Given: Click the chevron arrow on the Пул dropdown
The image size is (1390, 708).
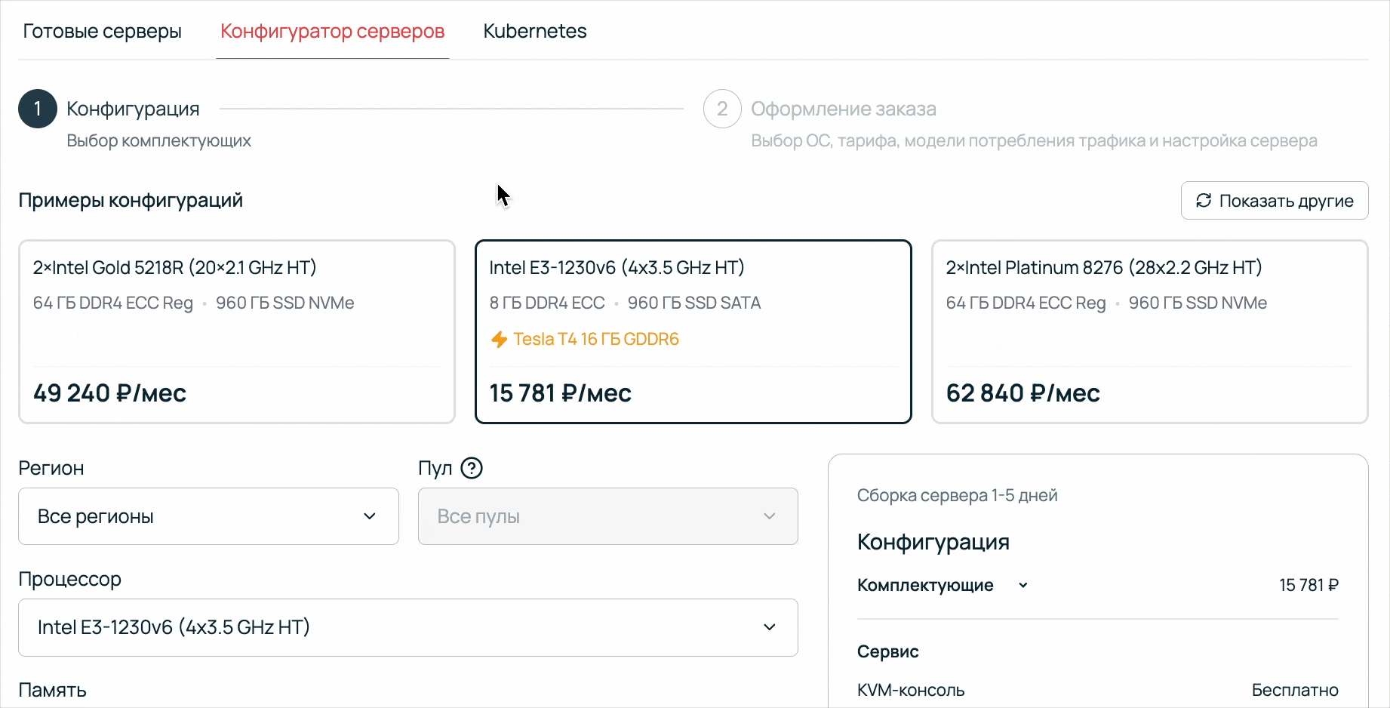Looking at the screenshot, I should [x=769, y=516].
